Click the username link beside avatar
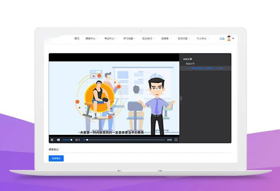Screen dimensions: 280x191 click(x=222, y=39)
